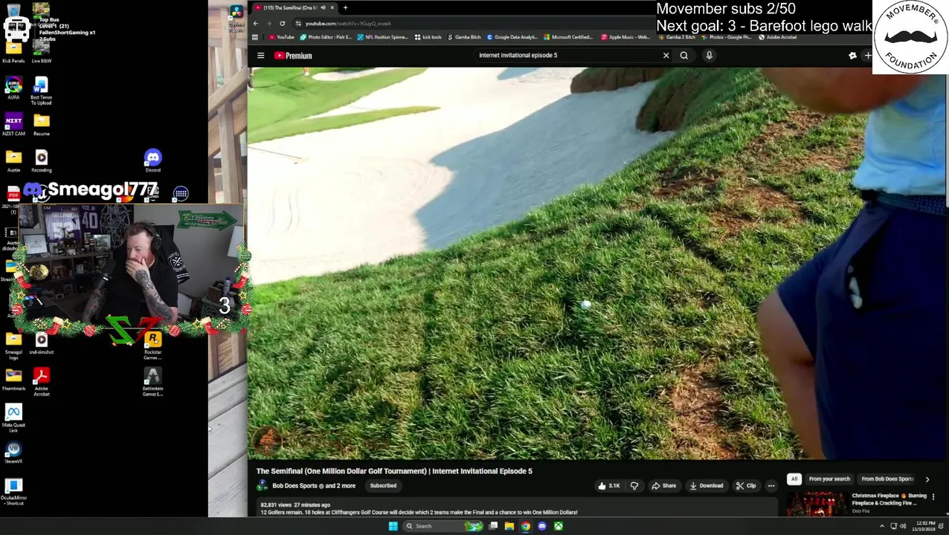Image resolution: width=949 pixels, height=535 pixels.
Task: Open the Resume folder on desktop
Action: 41,125
